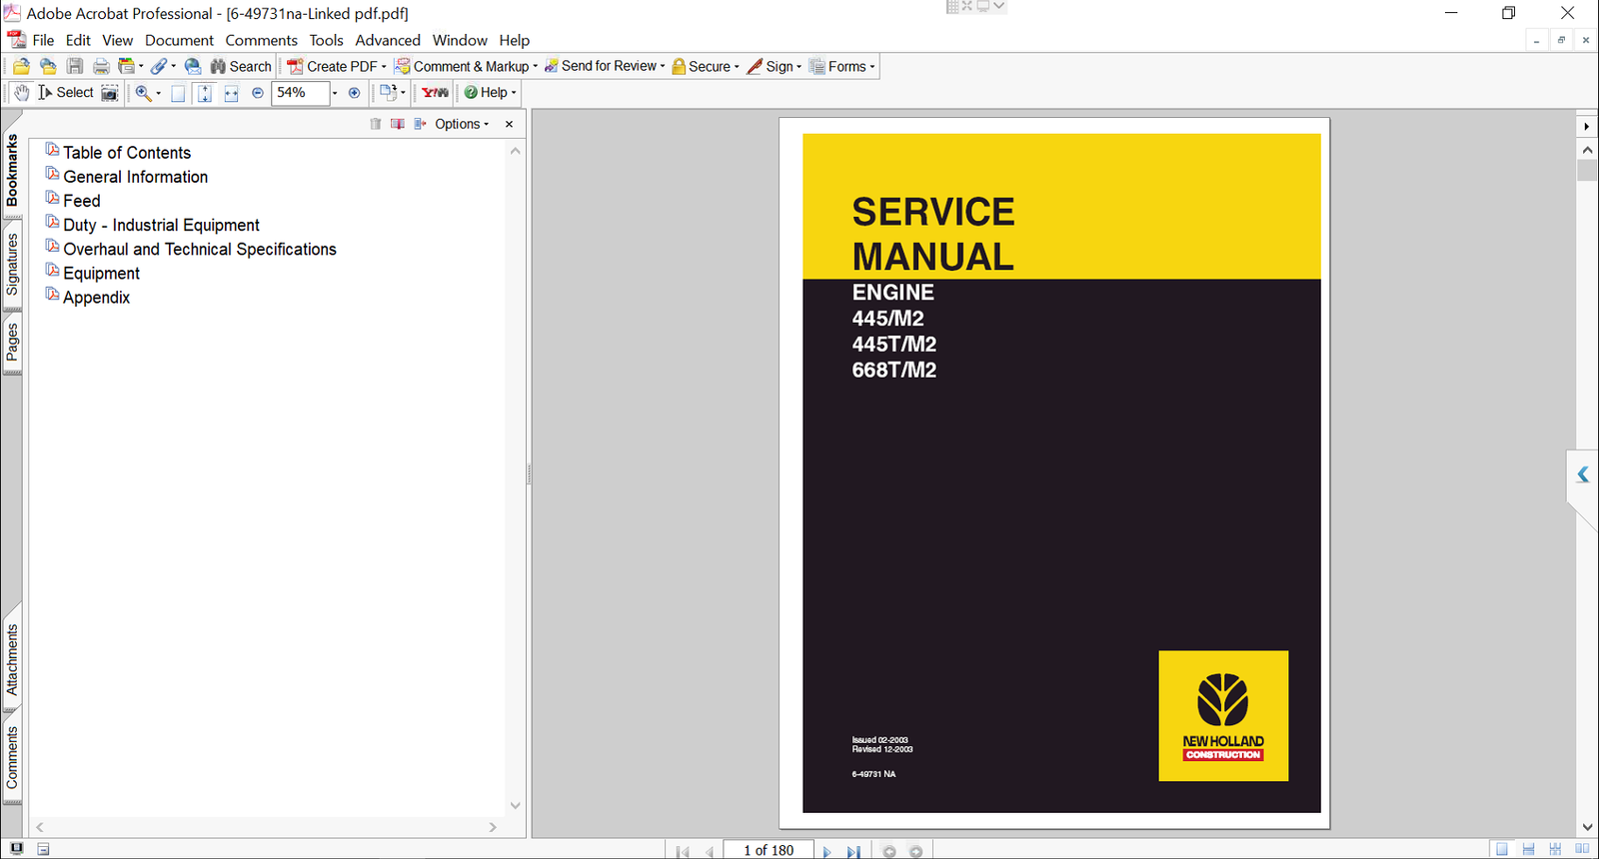Click the zoom in plus button
This screenshot has width=1599, height=859.
coord(354,93)
